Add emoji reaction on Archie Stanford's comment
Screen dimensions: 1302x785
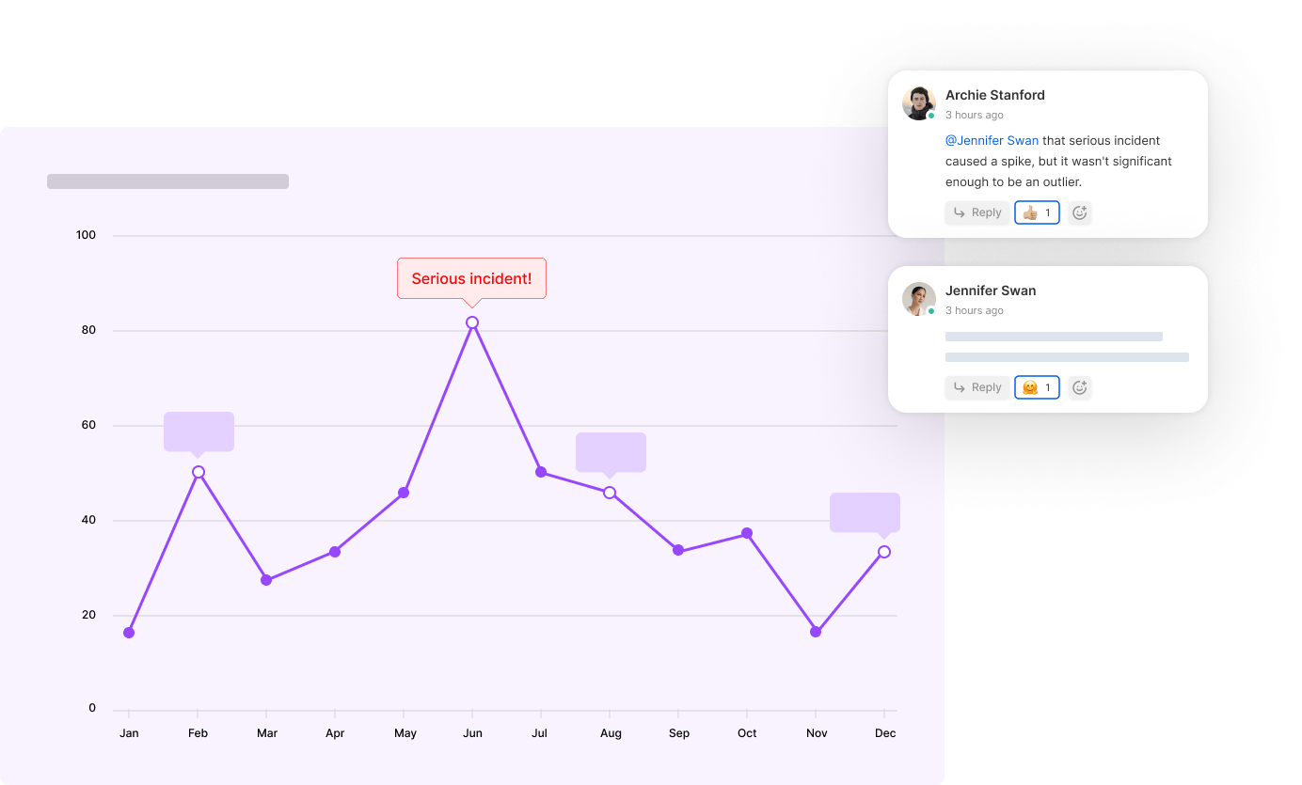pyautogui.click(x=1080, y=212)
